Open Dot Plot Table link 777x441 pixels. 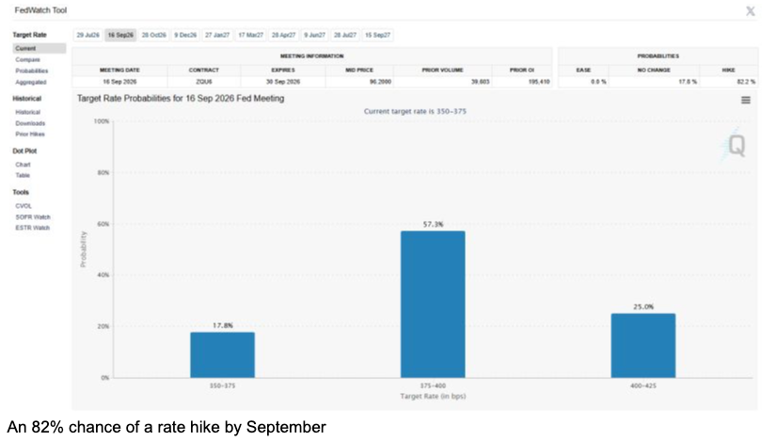pyautogui.click(x=23, y=176)
